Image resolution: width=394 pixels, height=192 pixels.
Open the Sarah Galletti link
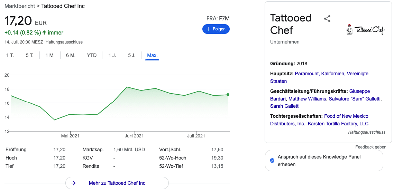coord(285,106)
